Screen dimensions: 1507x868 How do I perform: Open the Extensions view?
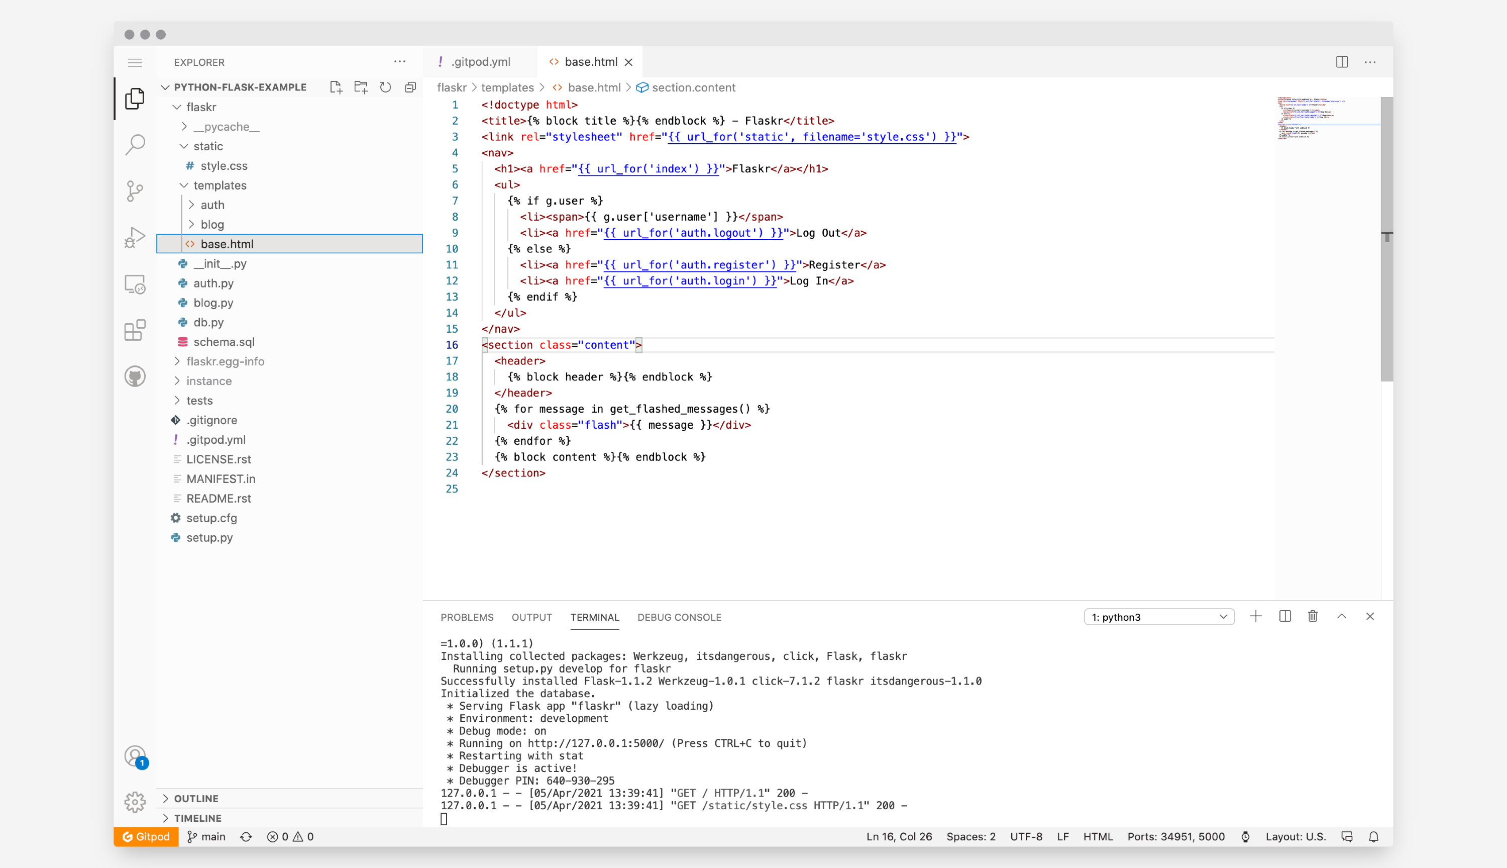135,330
